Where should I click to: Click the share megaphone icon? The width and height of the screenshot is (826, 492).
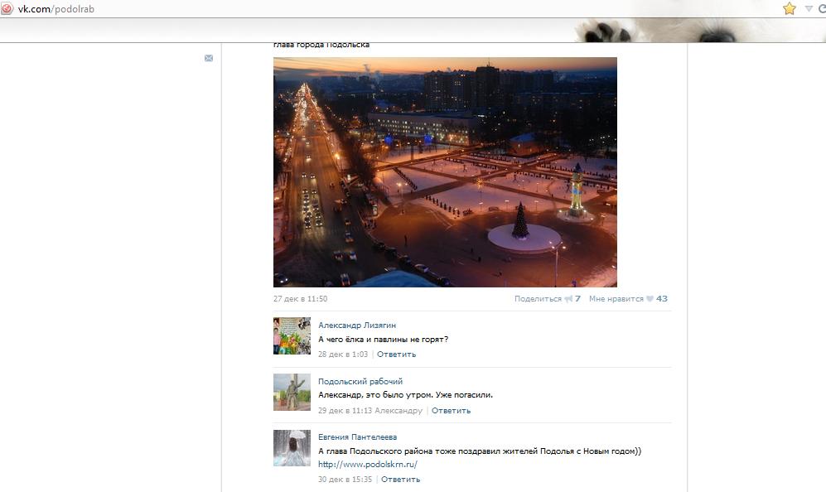[x=568, y=299]
